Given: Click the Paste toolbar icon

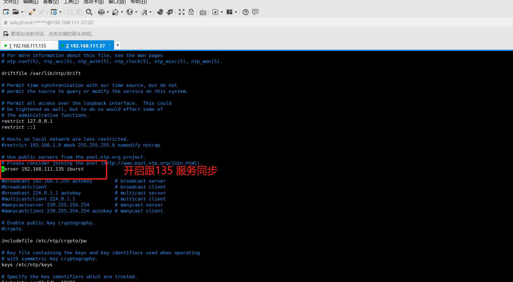Looking at the screenshot, I should click(x=80, y=12).
